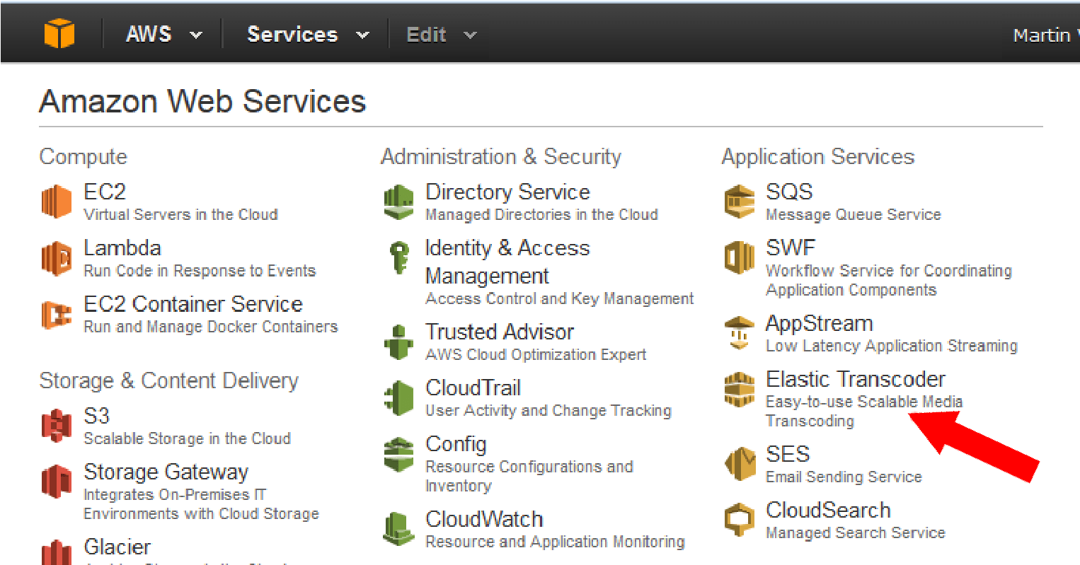Open the EC2 link

point(105,192)
